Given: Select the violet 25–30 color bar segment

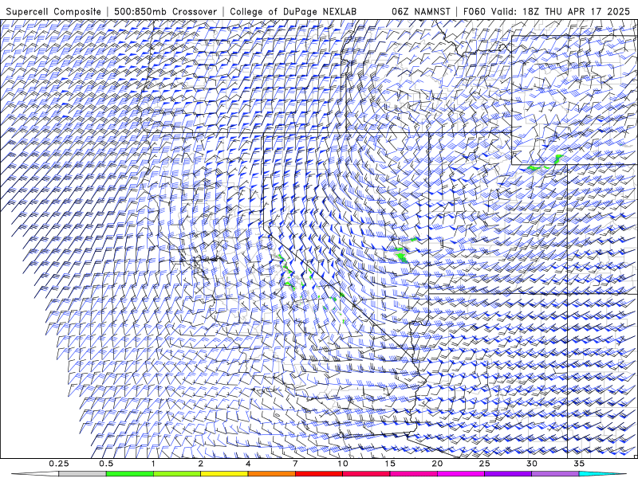Looking at the screenshot, I should point(508,474).
